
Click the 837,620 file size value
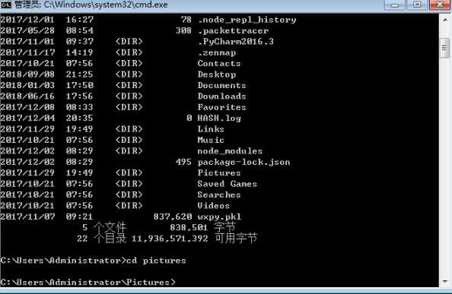click(173, 217)
